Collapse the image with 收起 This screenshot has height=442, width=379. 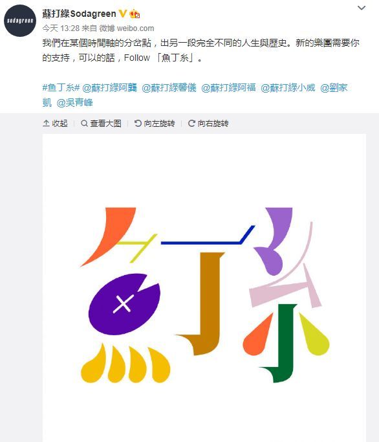pyautogui.click(x=55, y=123)
